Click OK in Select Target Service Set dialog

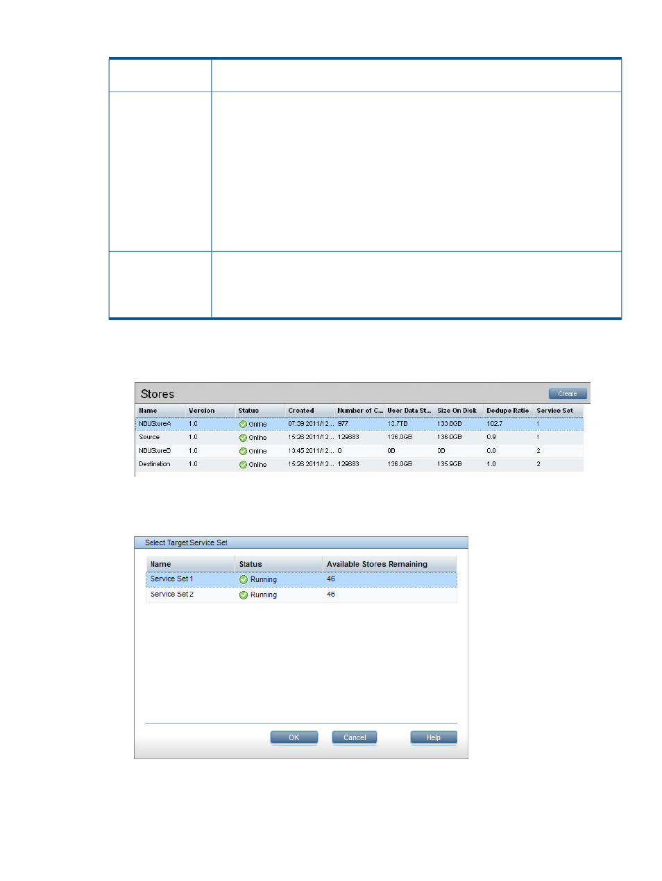pyautogui.click(x=294, y=737)
